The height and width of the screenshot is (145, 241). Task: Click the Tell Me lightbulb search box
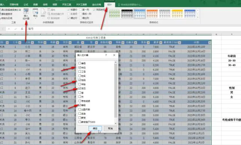point(130,5)
